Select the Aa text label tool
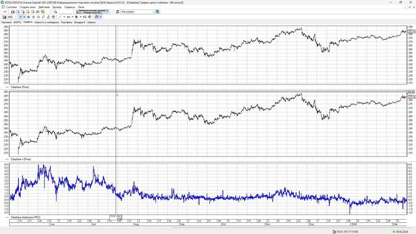This screenshot has height=234, width=416. coord(68,18)
